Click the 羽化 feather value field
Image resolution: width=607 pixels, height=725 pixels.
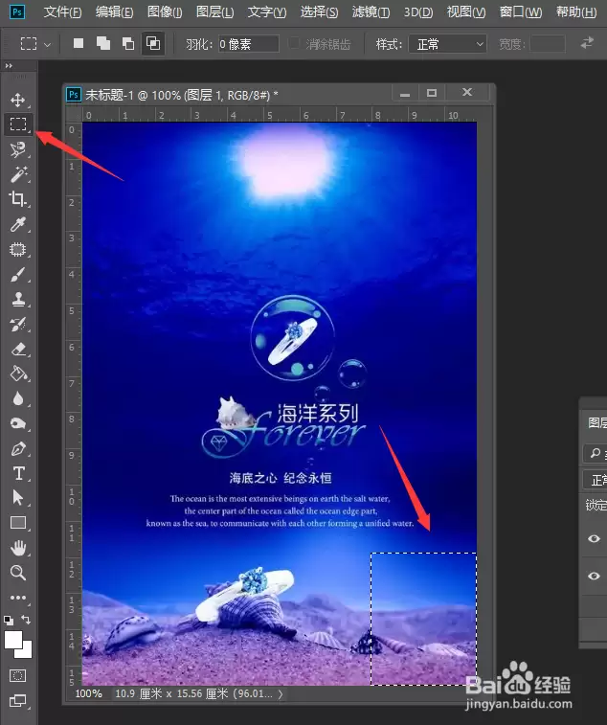(248, 44)
